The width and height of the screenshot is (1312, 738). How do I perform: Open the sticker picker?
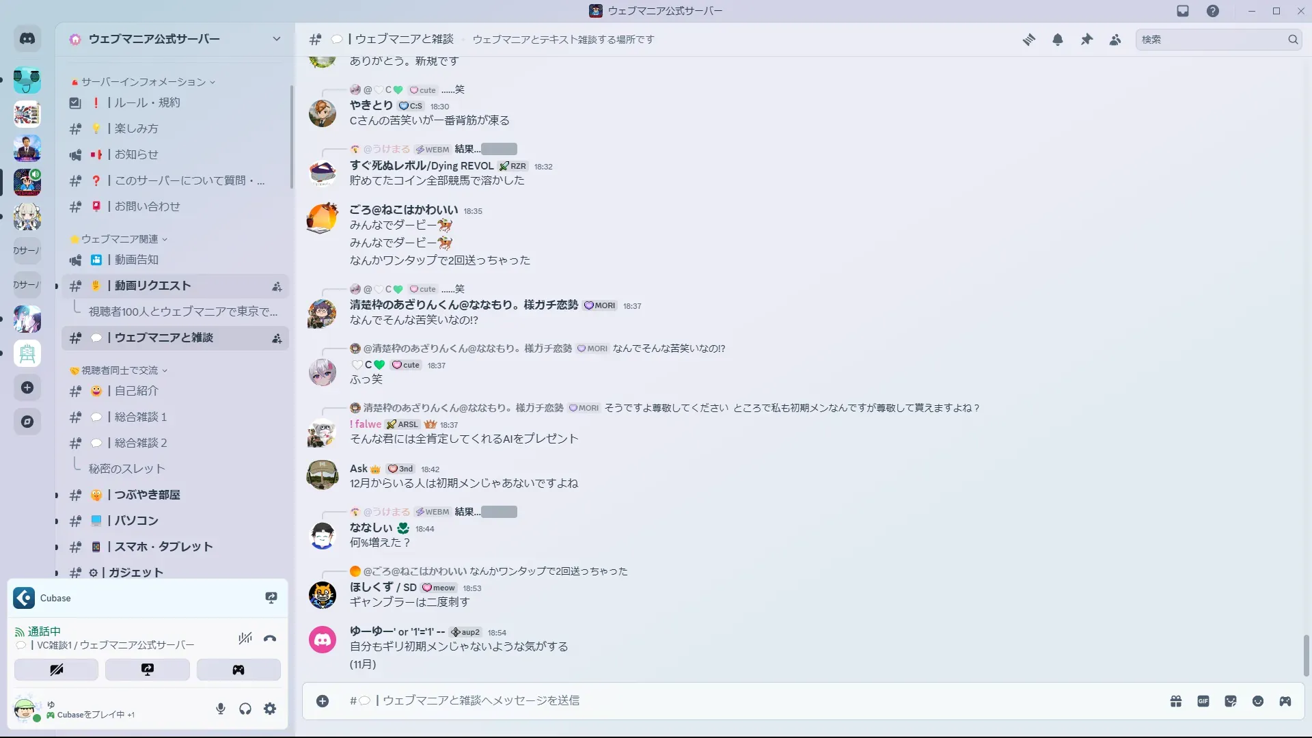1231,701
